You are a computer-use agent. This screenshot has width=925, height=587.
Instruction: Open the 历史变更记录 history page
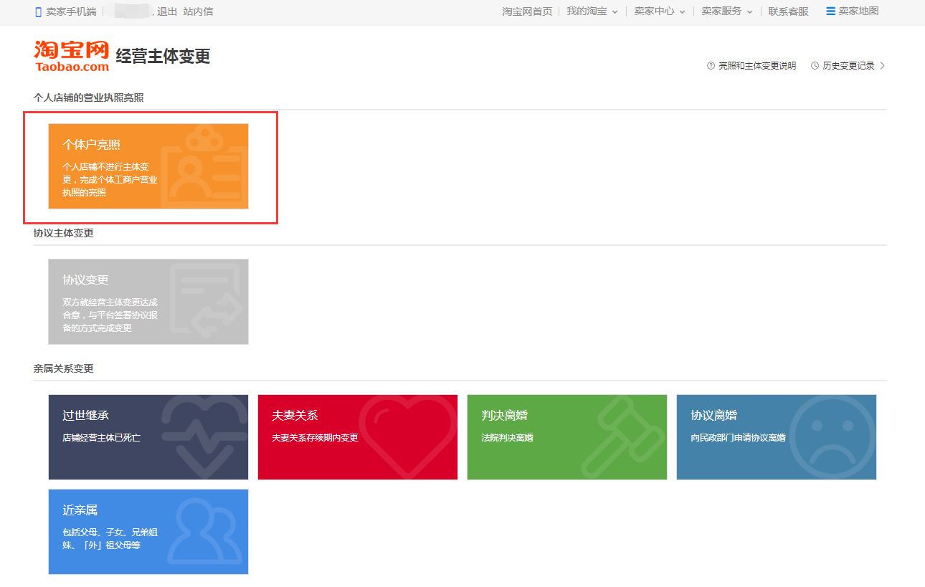tap(850, 65)
